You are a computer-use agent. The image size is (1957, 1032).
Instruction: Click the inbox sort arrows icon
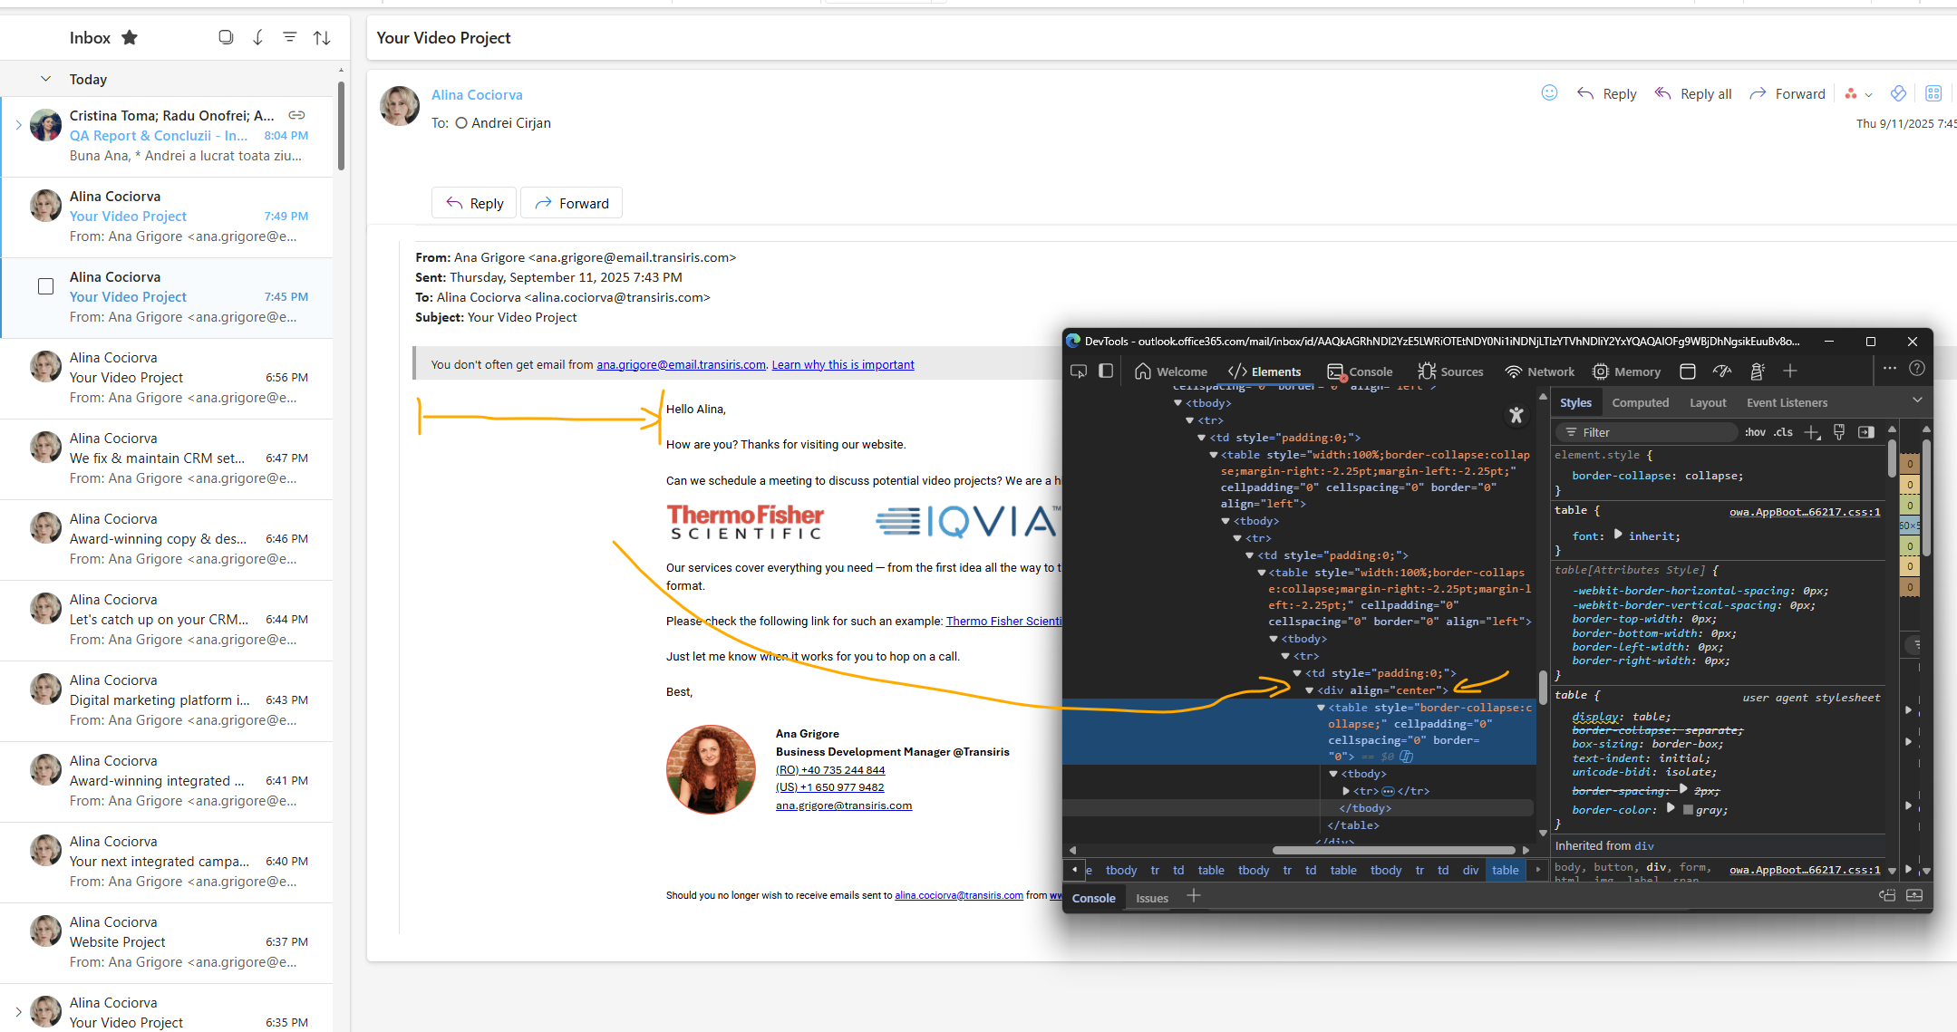click(322, 38)
